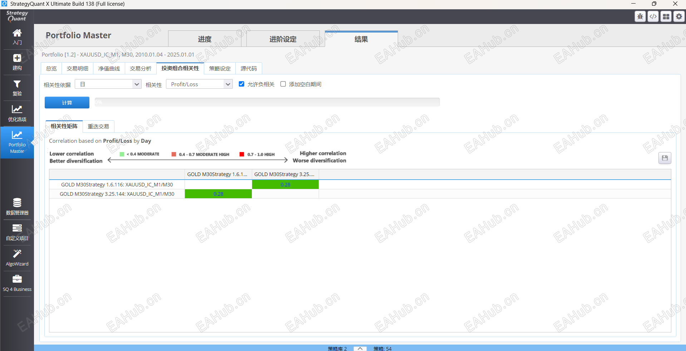Open the 净值曲线 tab
The height and width of the screenshot is (351, 686).
tap(109, 68)
